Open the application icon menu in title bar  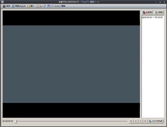coord(2,2)
